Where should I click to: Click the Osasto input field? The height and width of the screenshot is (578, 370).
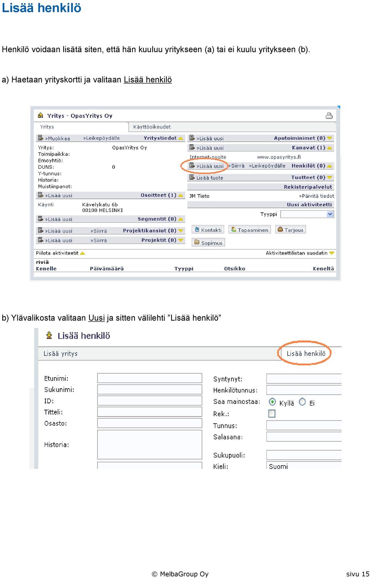[150, 423]
